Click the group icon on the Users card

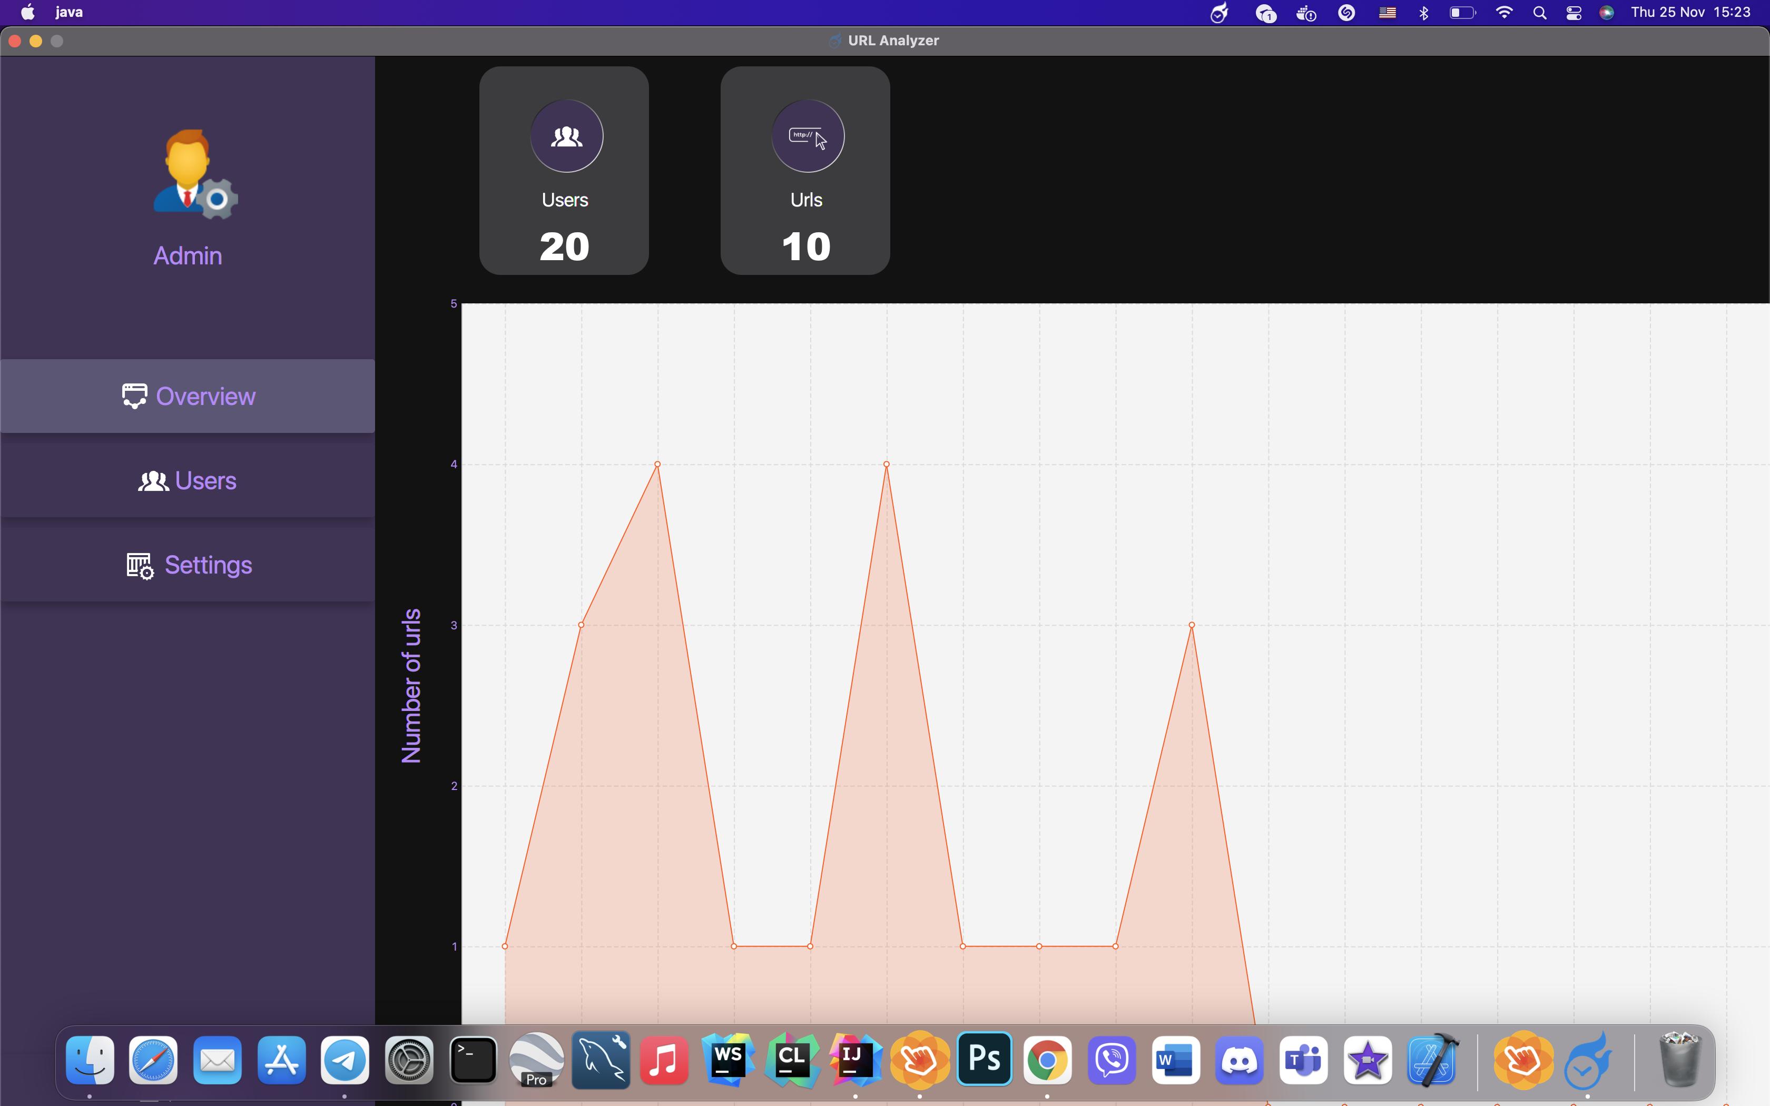tap(567, 136)
